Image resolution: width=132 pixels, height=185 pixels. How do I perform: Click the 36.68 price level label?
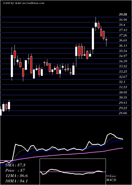coord(123,40)
